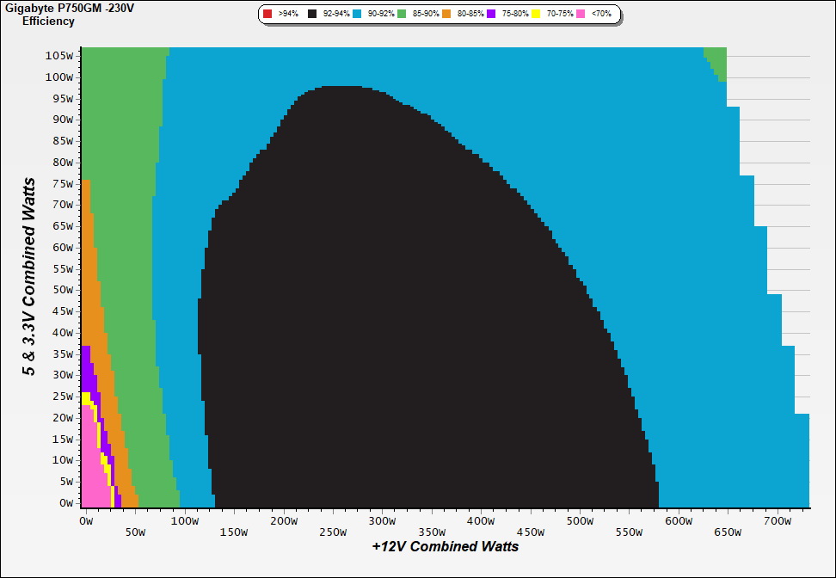The width and height of the screenshot is (836, 578).
Task: Select the 700W x-axis tick label
Action: coord(778,520)
